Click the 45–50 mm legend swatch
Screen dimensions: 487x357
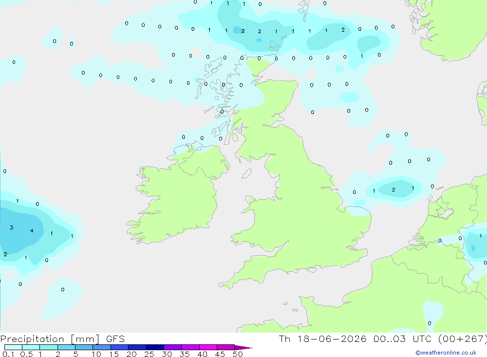226,347
